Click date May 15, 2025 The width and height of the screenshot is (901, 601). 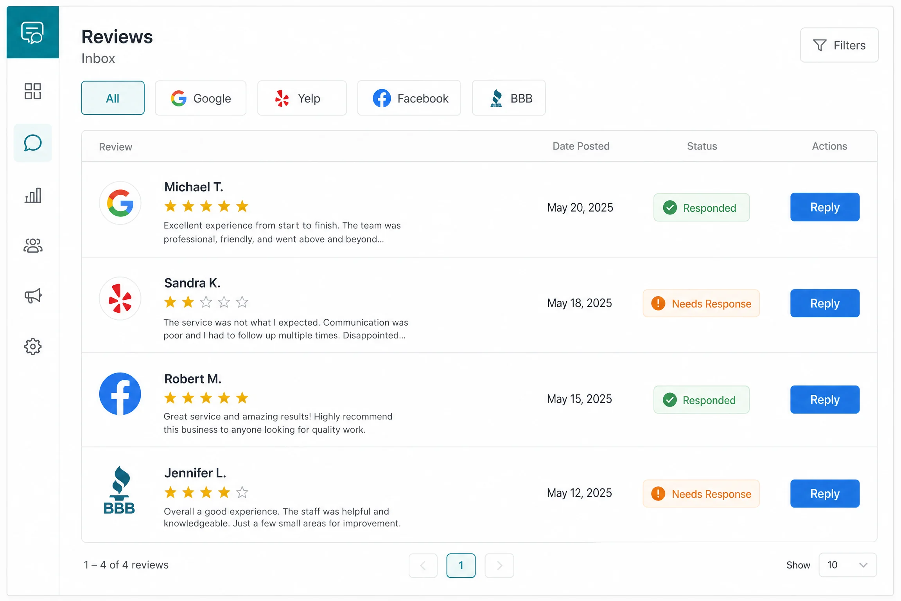pos(580,399)
